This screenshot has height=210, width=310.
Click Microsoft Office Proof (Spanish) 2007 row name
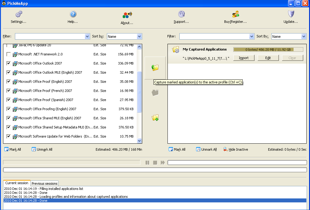(46, 100)
